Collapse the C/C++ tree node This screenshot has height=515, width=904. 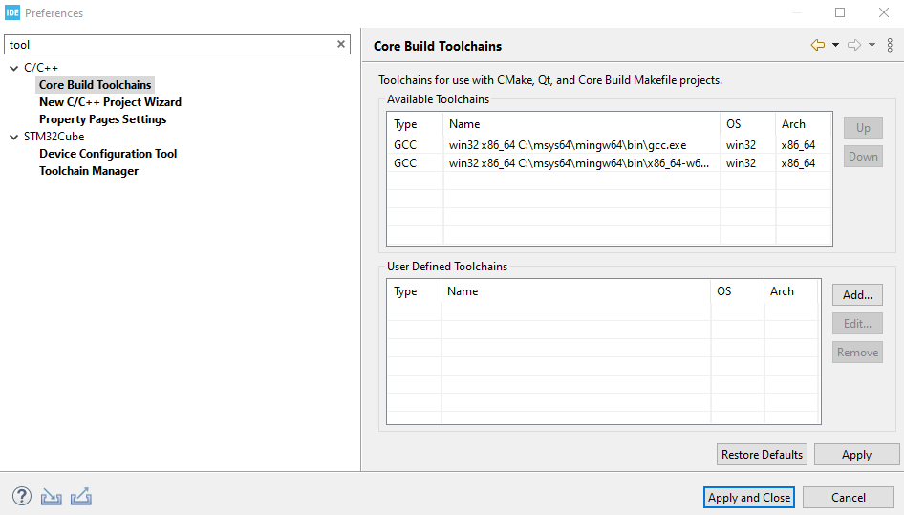click(x=13, y=68)
